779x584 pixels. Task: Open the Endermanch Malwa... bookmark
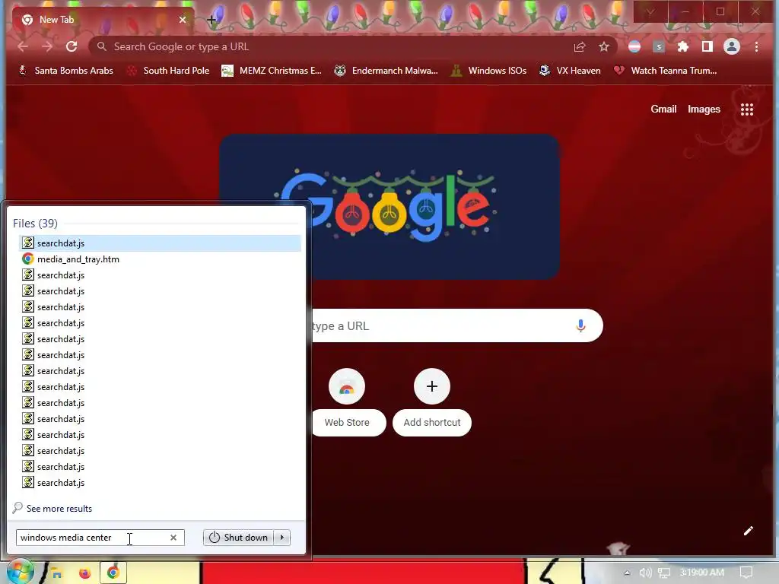pyautogui.click(x=386, y=71)
